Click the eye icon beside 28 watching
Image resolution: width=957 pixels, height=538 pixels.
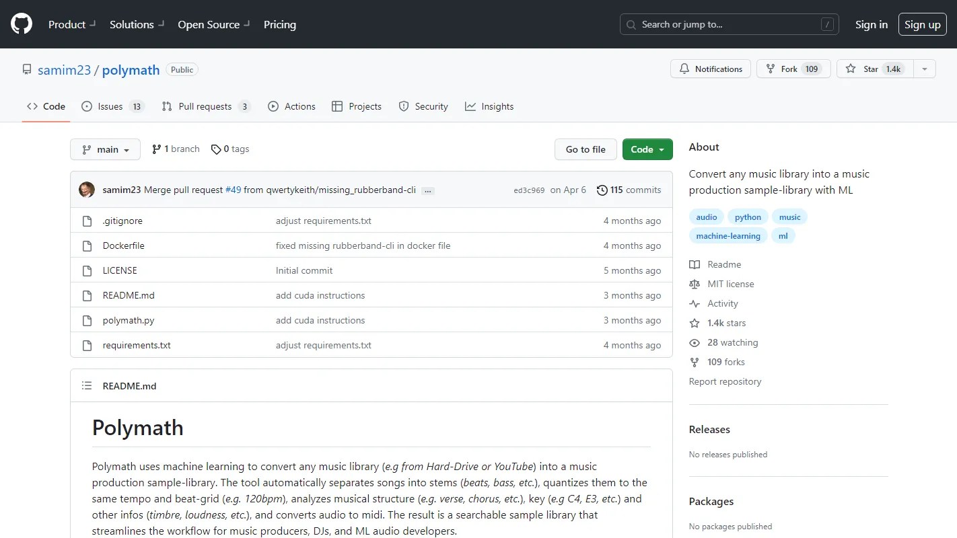pos(695,342)
